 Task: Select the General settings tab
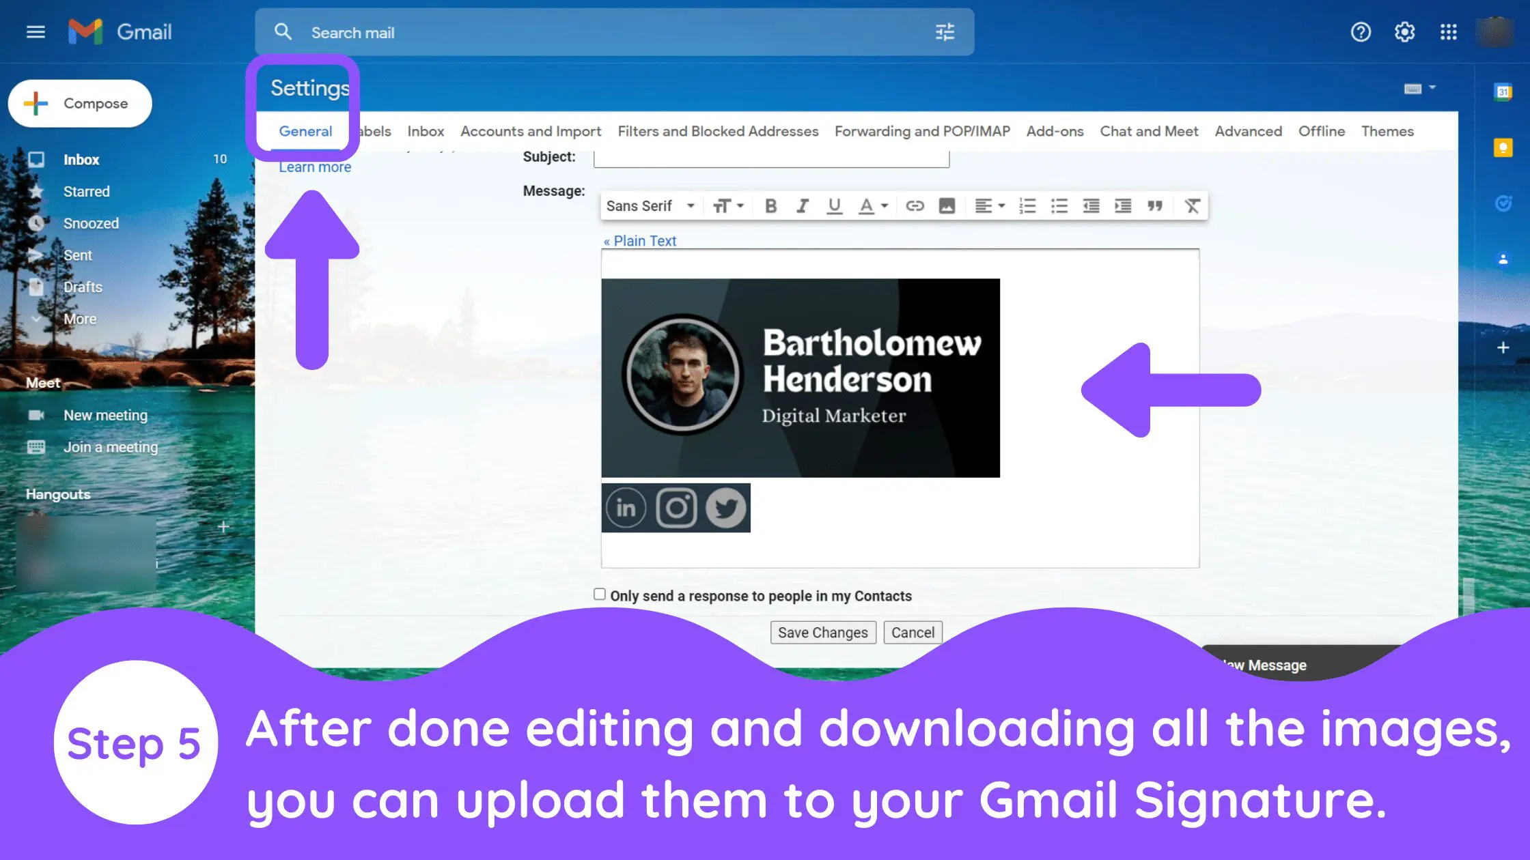point(306,130)
